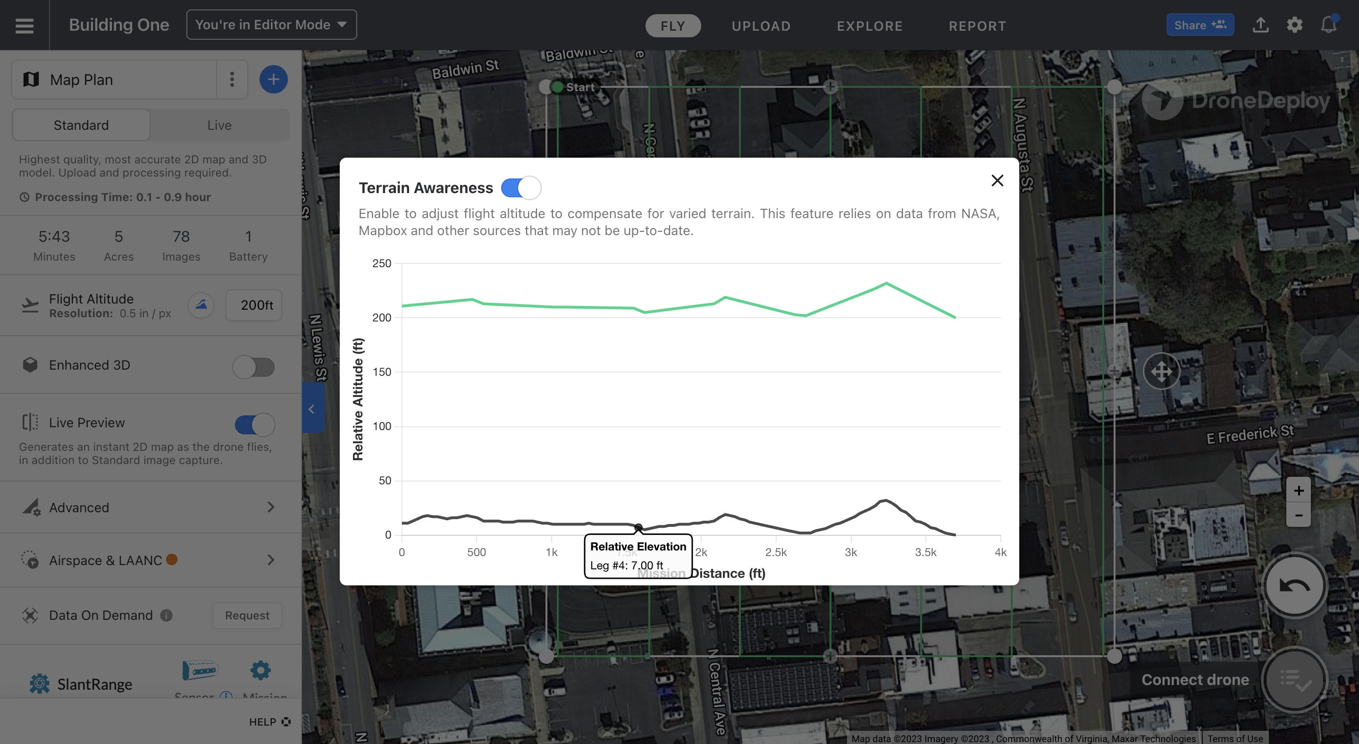The image size is (1359, 744).
Task: Click the 78 Images statistic
Action: tap(181, 245)
